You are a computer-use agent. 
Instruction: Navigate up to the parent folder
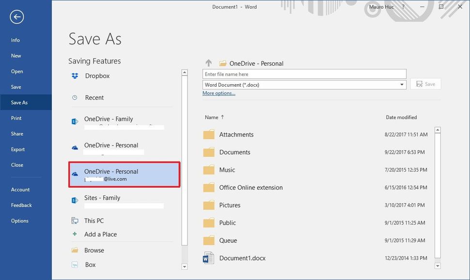point(208,62)
